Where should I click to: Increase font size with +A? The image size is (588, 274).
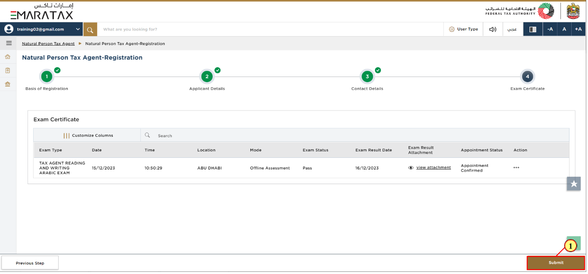coord(578,29)
